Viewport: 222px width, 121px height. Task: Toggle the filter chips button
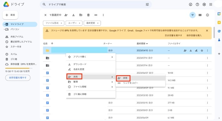[x=193, y=15]
